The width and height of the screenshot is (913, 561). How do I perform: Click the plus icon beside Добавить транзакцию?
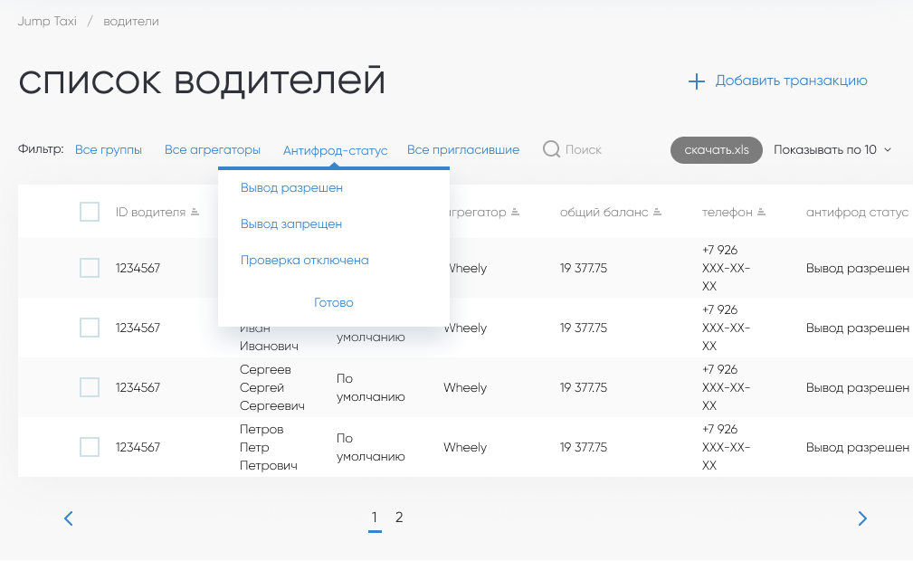click(x=696, y=81)
